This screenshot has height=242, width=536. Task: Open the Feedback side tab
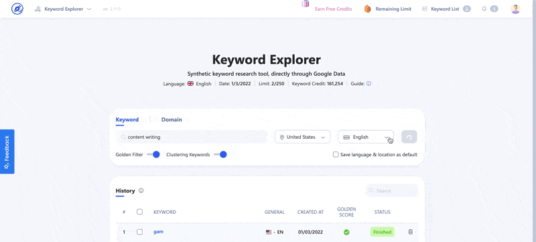point(7,152)
